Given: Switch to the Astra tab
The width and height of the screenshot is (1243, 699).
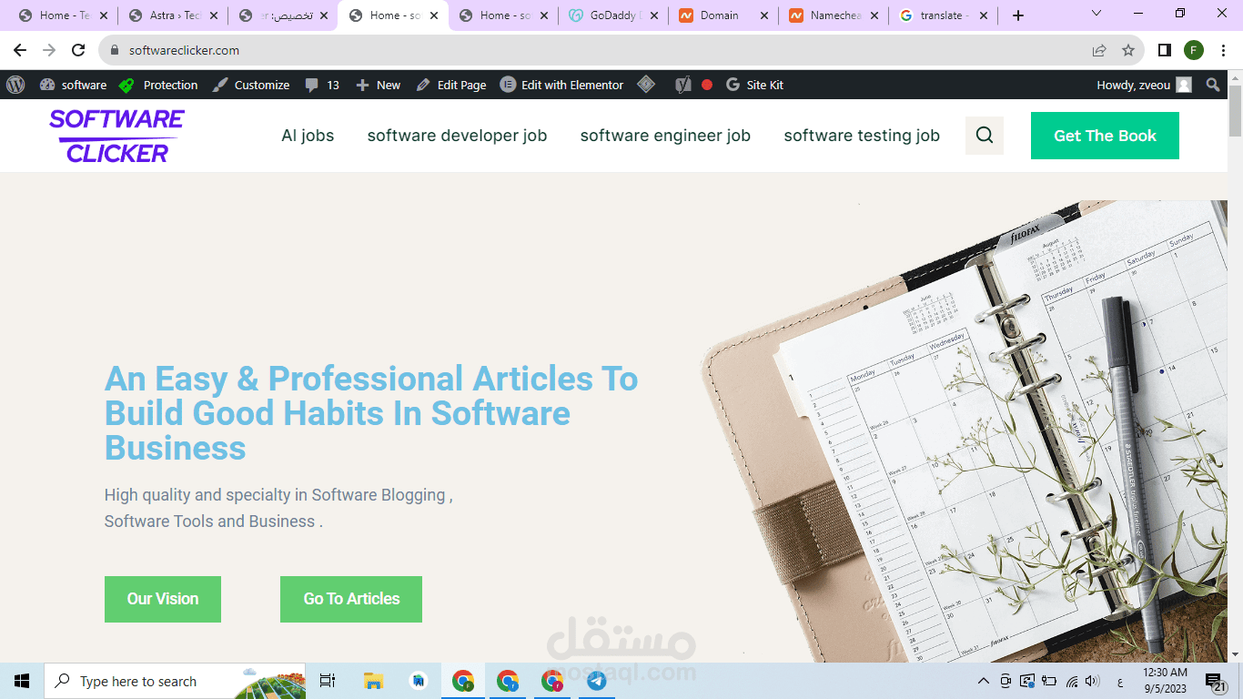Looking at the screenshot, I should click(x=173, y=15).
